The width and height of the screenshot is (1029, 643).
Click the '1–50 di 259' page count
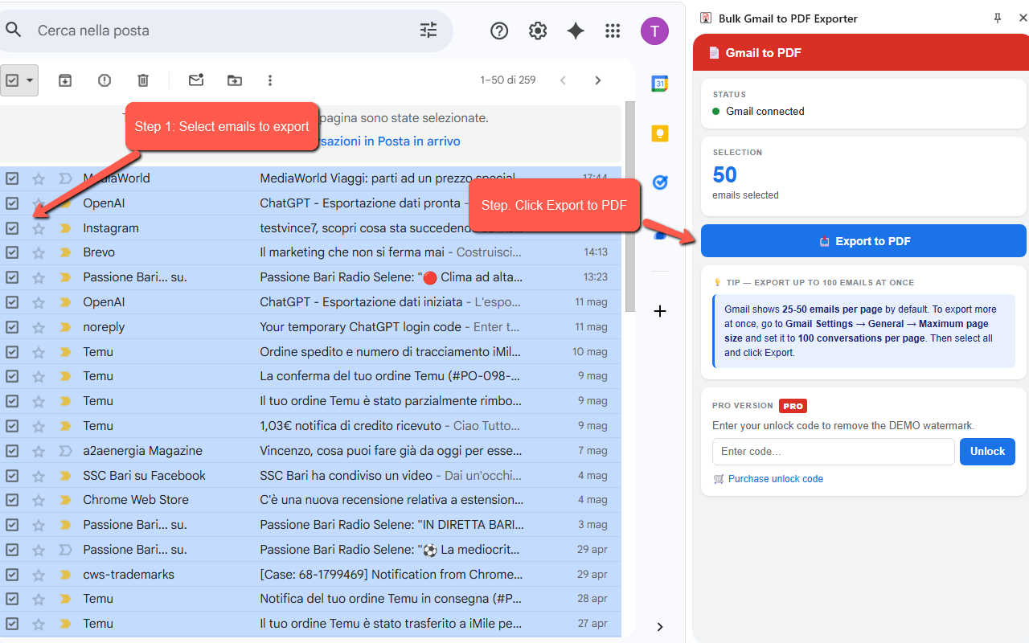tap(508, 80)
